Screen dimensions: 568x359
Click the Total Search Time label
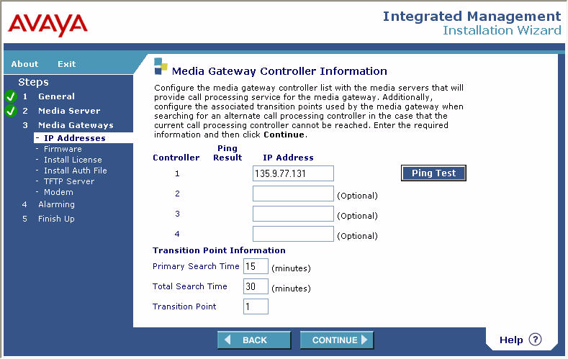click(190, 286)
